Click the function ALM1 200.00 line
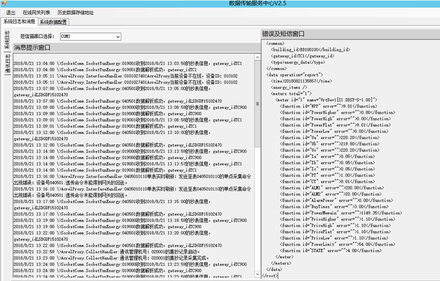The height and width of the screenshot is (281, 440). (332, 188)
